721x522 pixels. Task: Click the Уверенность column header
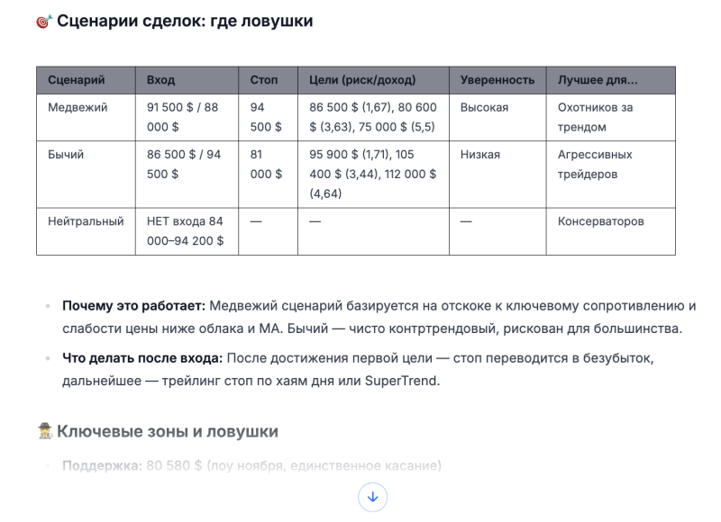tap(497, 80)
